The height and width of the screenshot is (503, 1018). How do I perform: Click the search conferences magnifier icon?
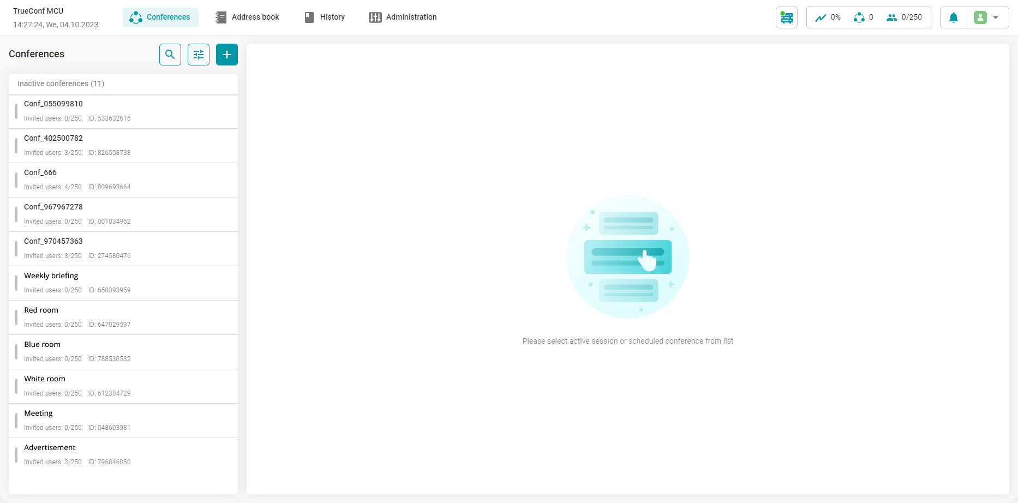click(x=170, y=55)
